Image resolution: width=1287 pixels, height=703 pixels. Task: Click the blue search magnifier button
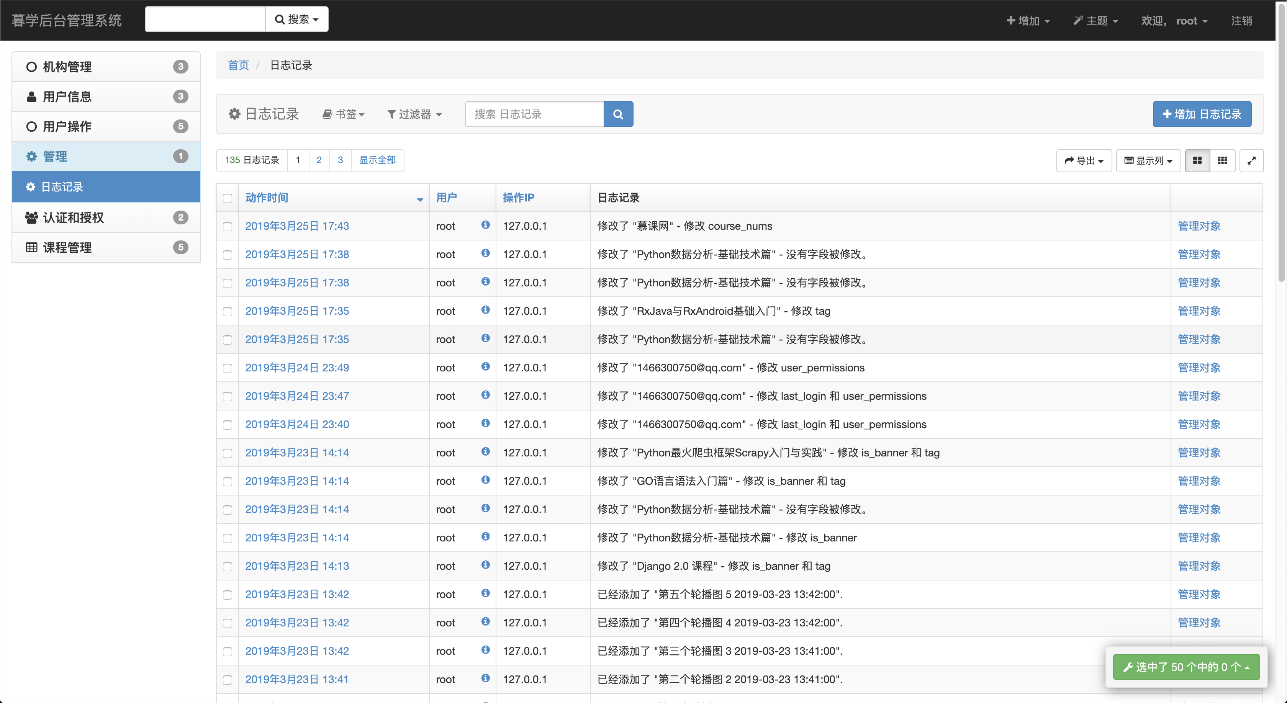pos(618,114)
